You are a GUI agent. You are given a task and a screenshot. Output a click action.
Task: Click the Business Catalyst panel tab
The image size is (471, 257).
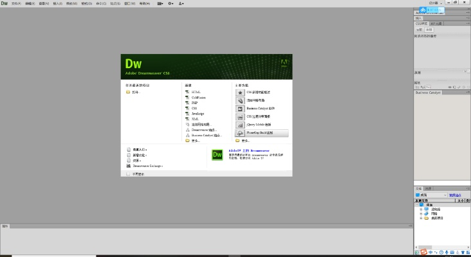427,93
